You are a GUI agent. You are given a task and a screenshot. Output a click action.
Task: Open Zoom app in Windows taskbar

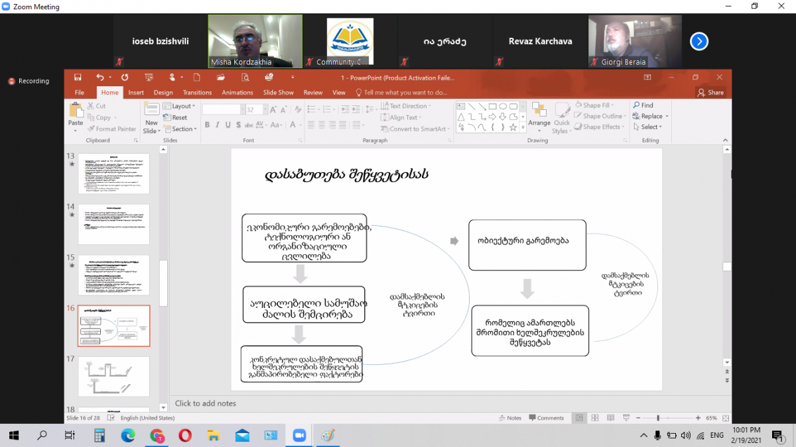point(298,435)
